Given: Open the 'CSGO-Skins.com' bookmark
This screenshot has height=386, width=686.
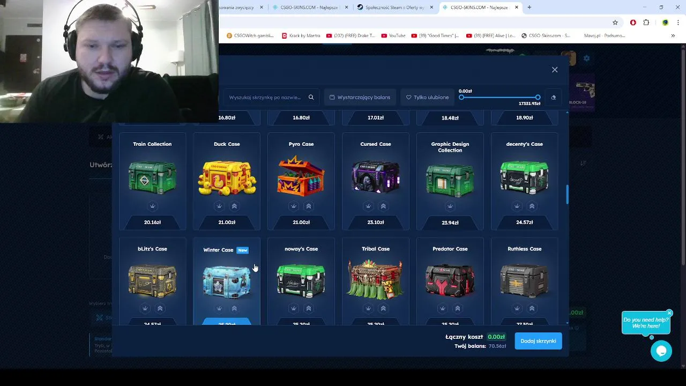Looking at the screenshot, I should tap(546, 36).
